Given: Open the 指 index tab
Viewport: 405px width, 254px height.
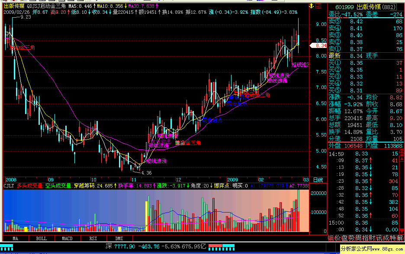Looking at the screenshot, I should pos(366,238).
